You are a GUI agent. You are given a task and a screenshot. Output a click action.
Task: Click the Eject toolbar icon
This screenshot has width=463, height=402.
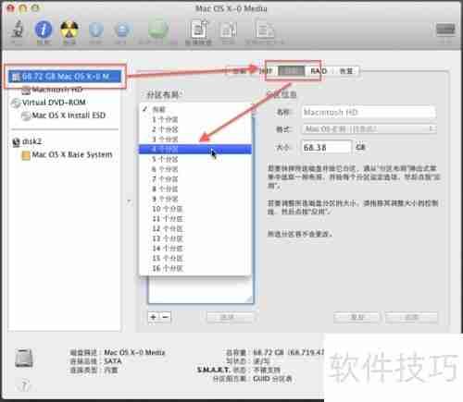[x=122, y=30]
